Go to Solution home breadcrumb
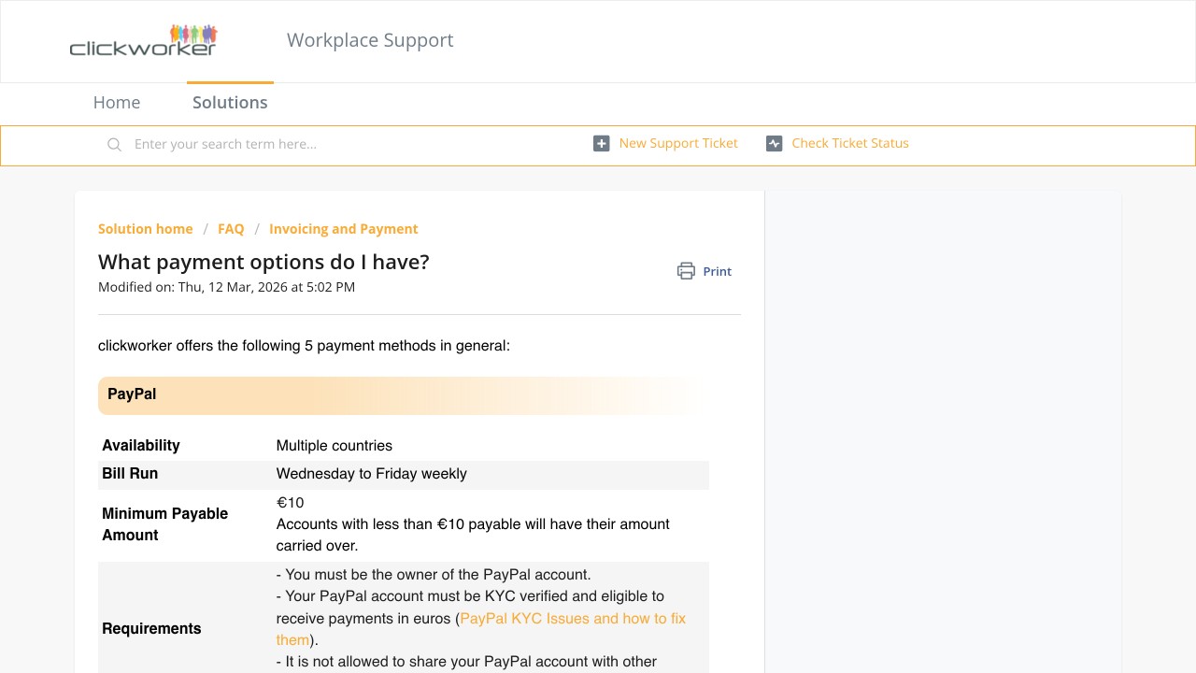 pos(146,229)
